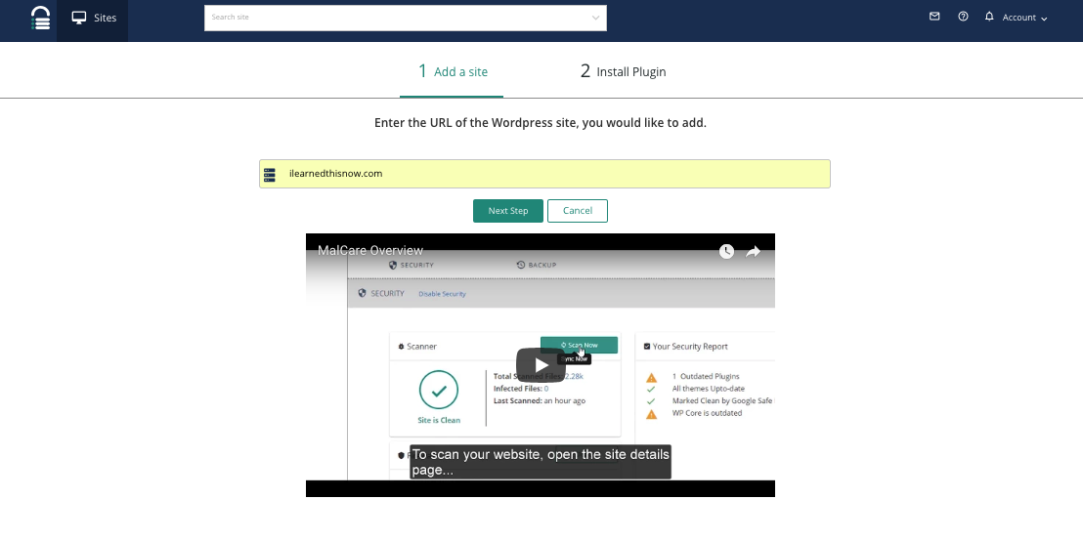The width and height of the screenshot is (1083, 541).
Task: Click the SECURITY tab in video
Action: [x=411, y=265]
